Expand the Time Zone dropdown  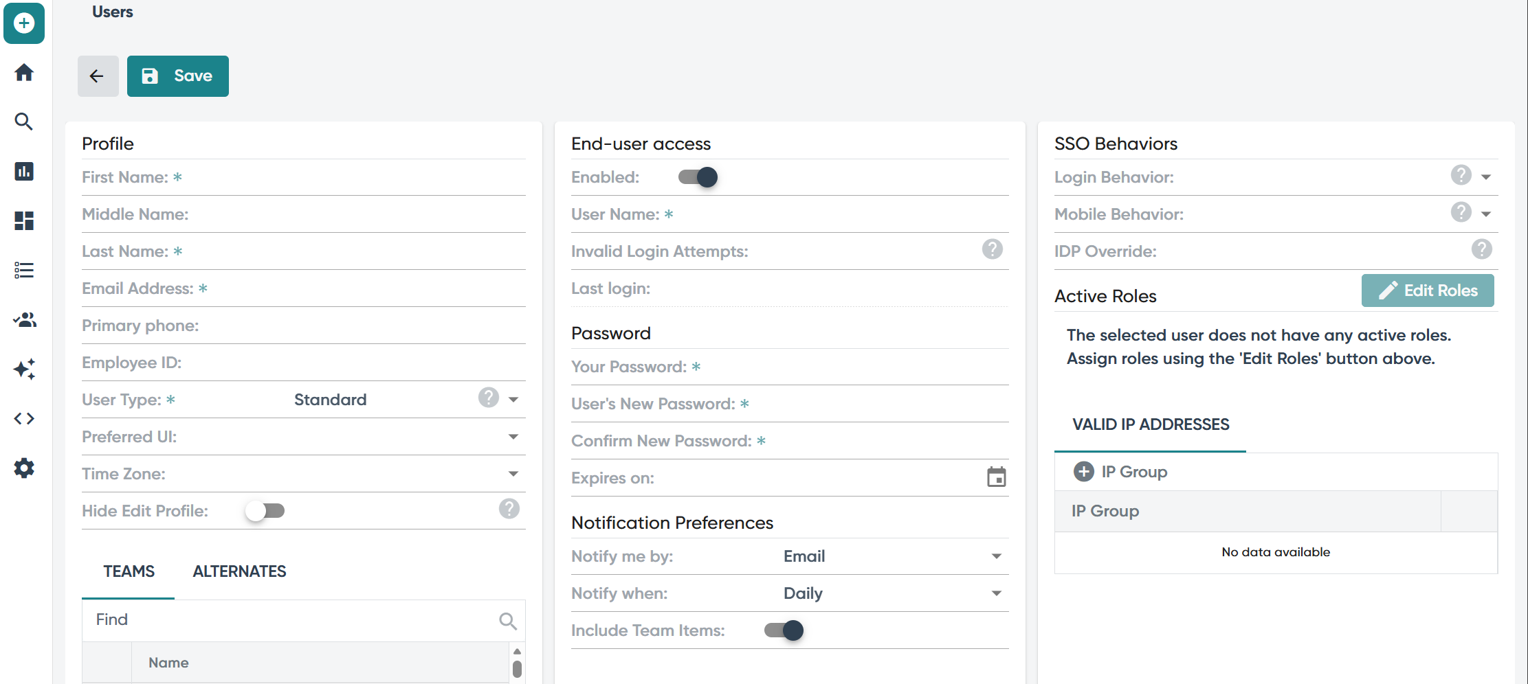click(x=513, y=474)
